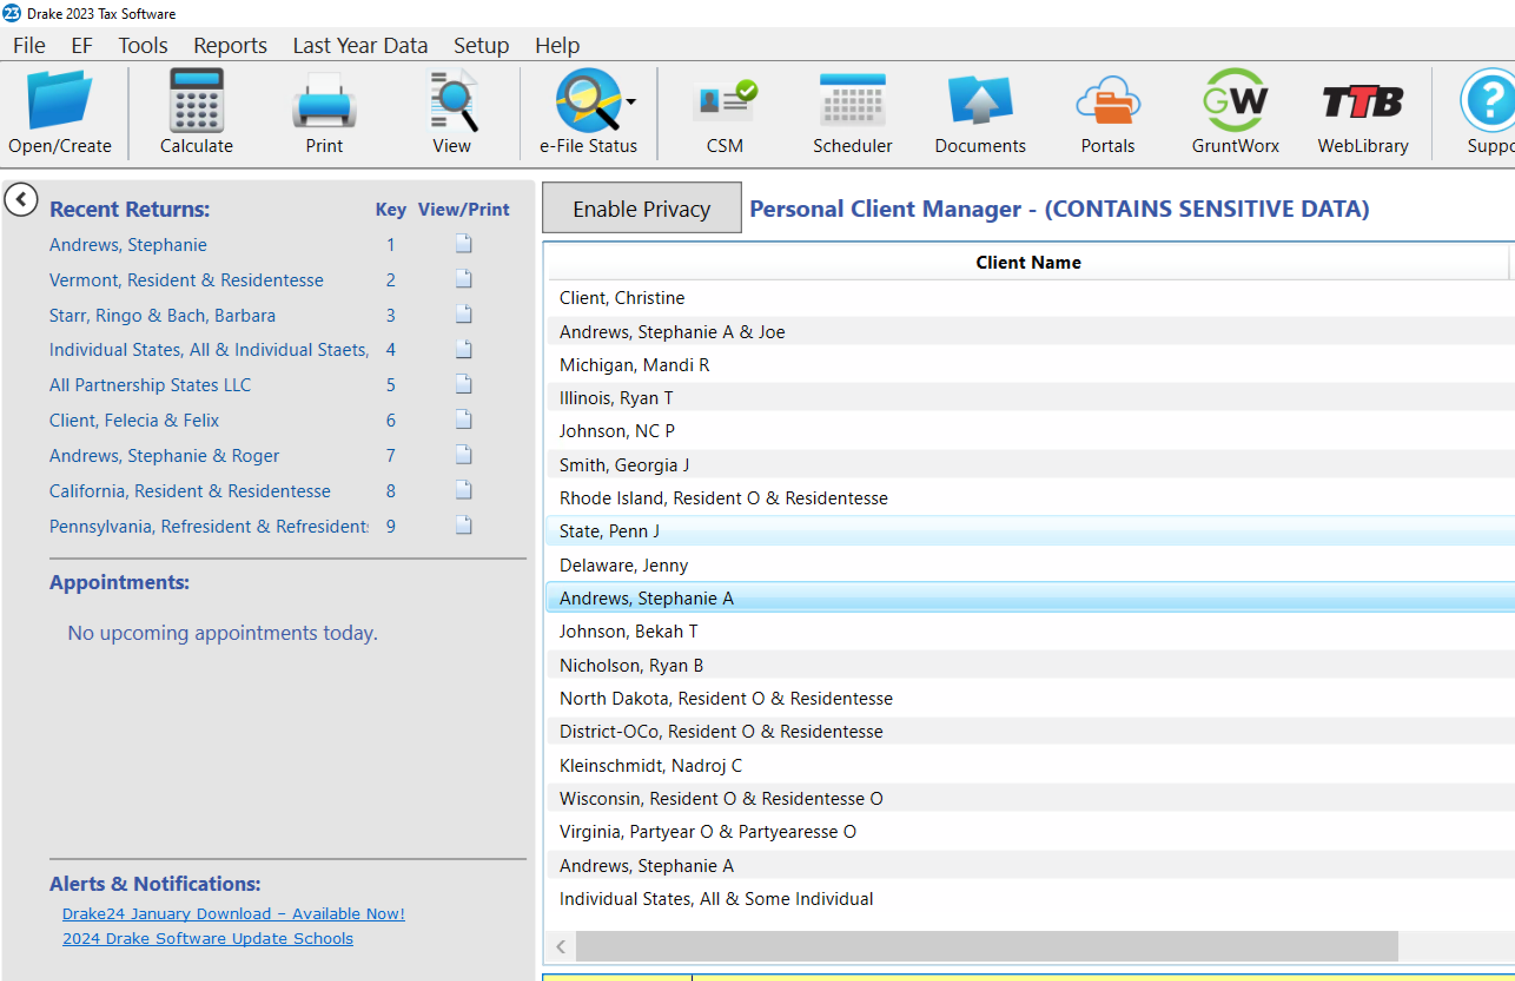Open the Setup menu
This screenshot has height=981, width=1515.
pyautogui.click(x=481, y=45)
